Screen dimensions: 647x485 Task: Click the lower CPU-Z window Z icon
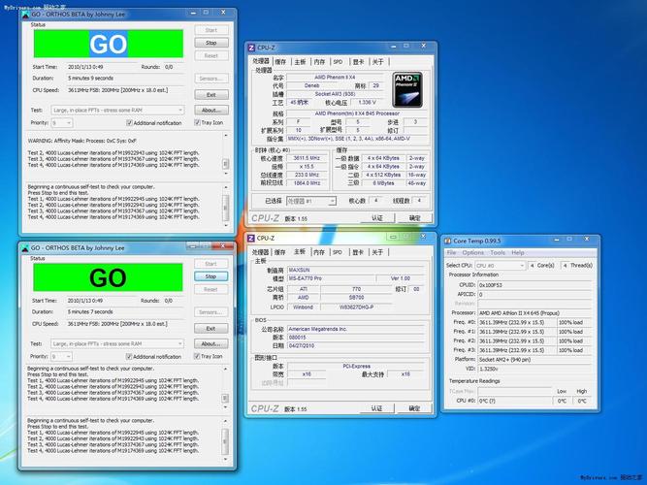(251, 239)
